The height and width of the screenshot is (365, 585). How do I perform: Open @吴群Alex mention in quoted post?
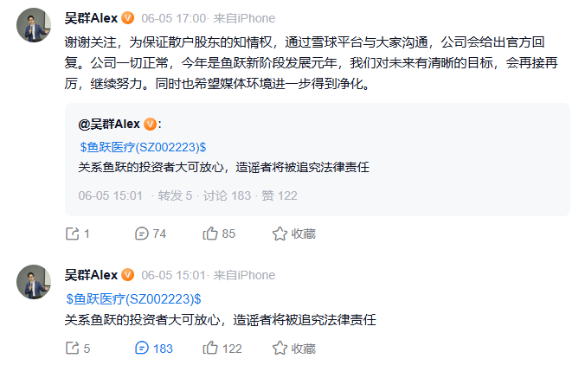(109, 125)
